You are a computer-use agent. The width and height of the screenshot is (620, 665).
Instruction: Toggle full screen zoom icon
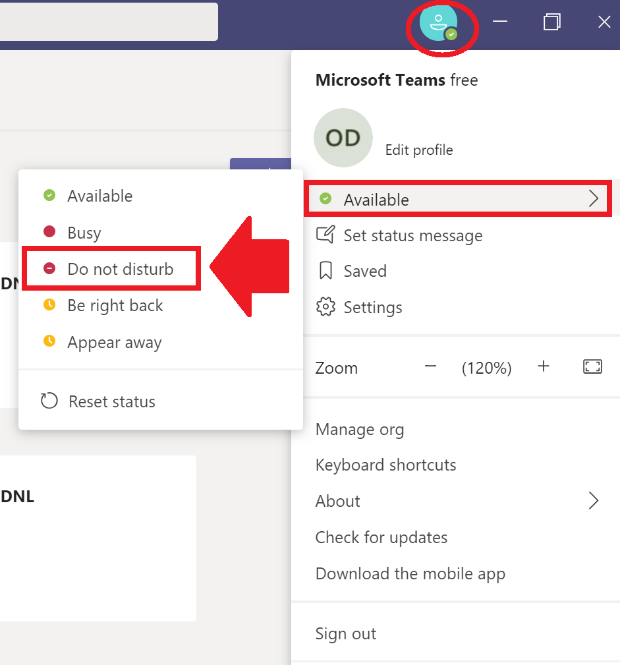592,366
